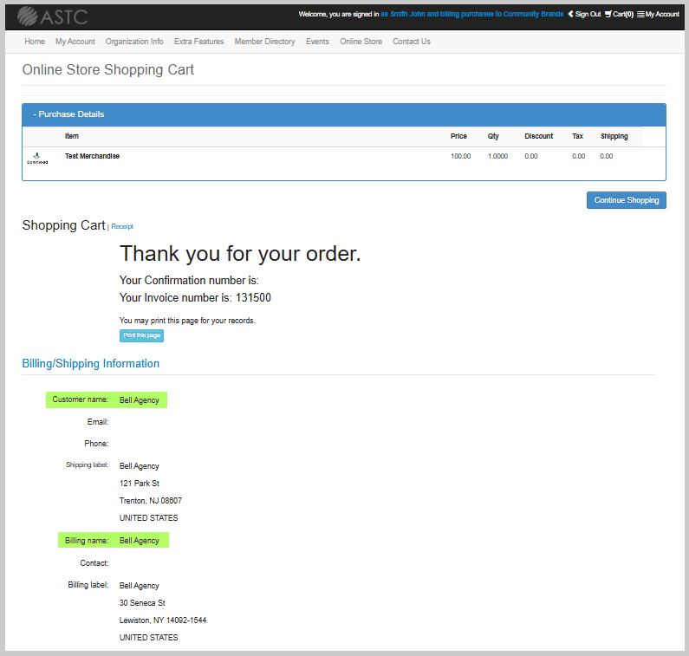Viewport: 689px width, 656px height.
Task: Click the quantity value 1.0000
Action: (x=497, y=156)
